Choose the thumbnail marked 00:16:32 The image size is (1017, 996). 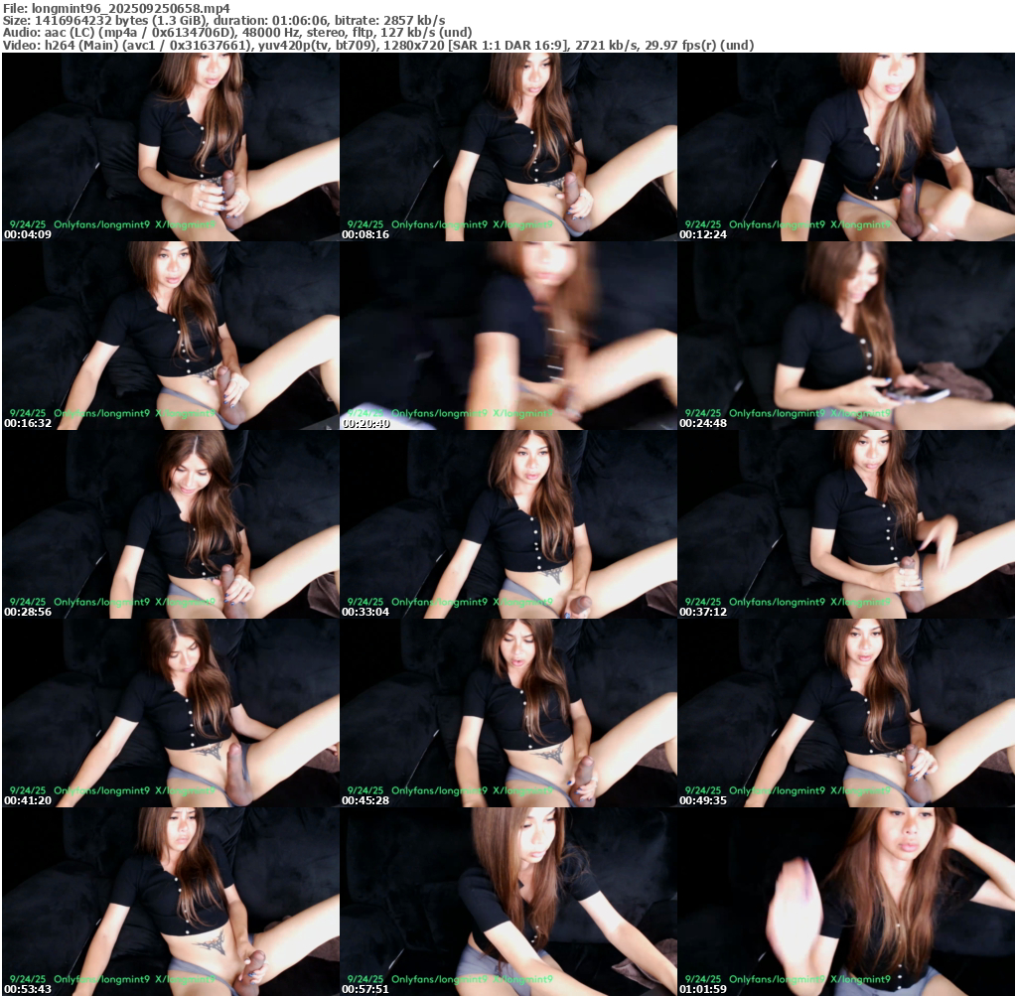[x=171, y=336]
